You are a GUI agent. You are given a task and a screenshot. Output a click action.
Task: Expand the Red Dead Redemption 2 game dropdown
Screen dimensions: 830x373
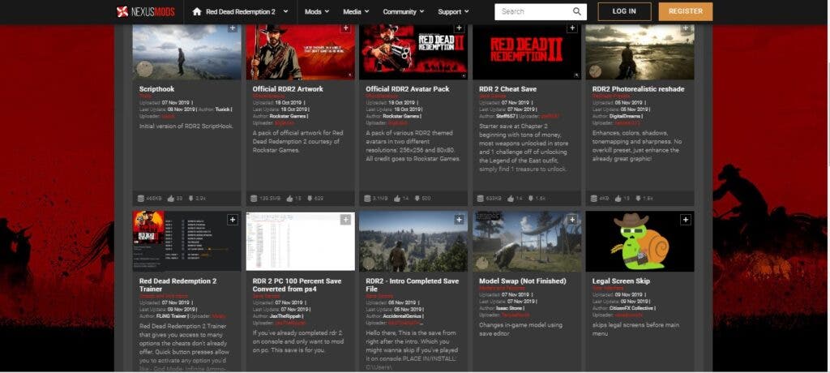coord(286,11)
